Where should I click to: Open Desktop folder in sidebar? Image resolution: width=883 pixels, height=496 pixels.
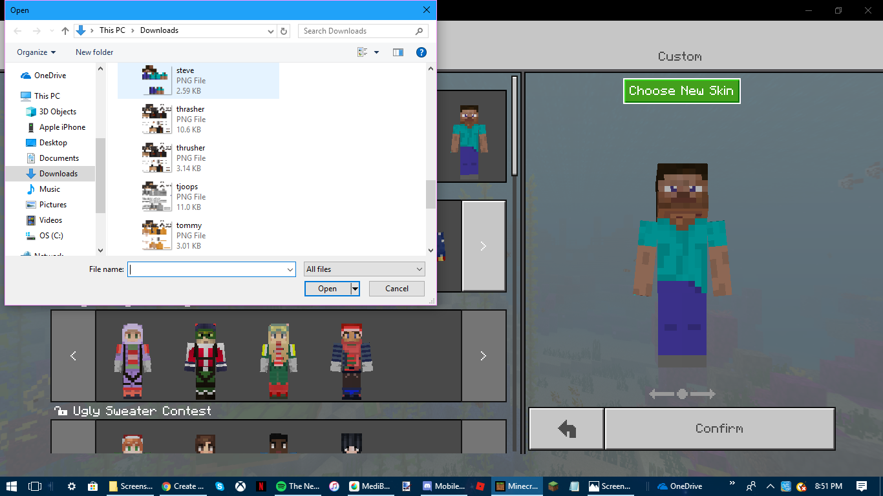tap(53, 143)
